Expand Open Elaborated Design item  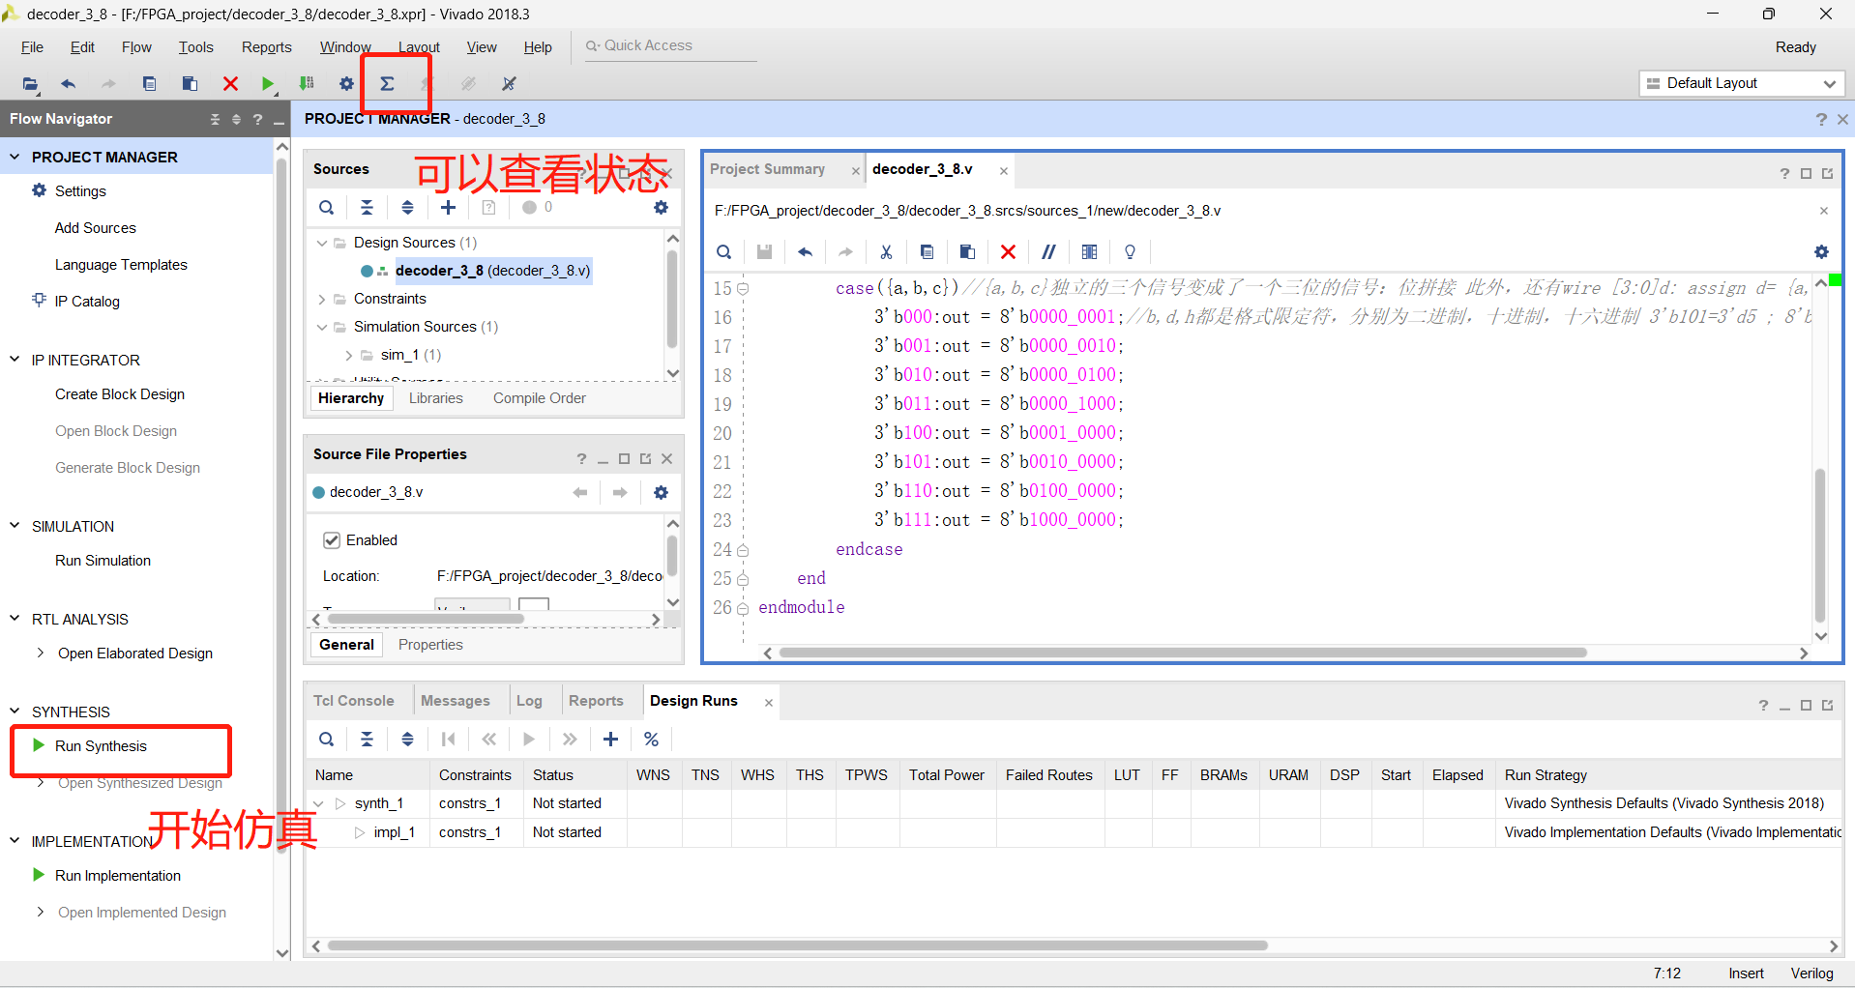41,654
